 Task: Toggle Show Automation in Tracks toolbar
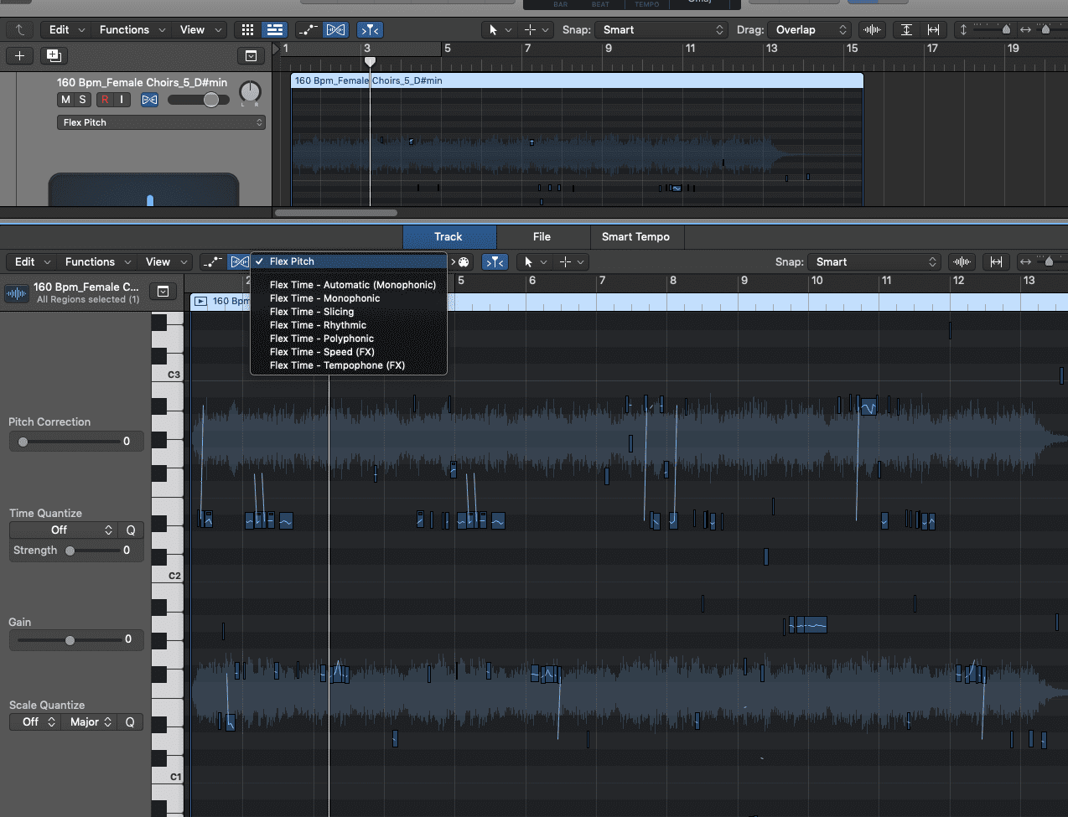pyautogui.click(x=308, y=29)
